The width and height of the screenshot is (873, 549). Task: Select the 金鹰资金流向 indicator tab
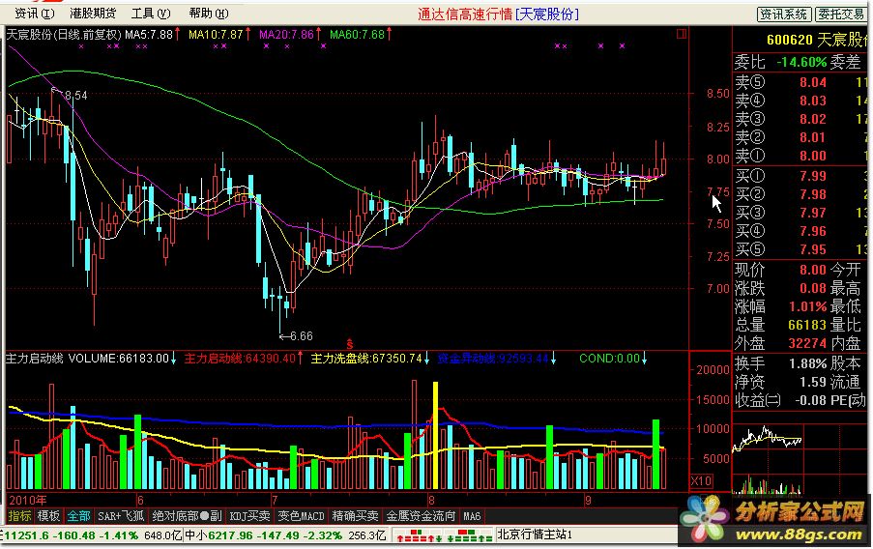(421, 516)
